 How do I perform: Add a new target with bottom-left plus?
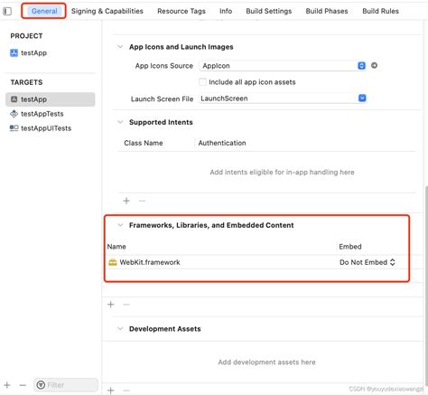(x=7, y=385)
